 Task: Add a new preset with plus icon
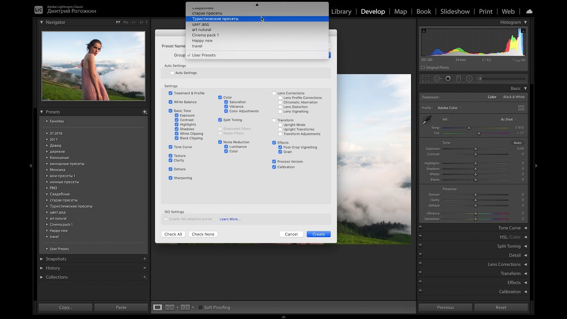(x=144, y=112)
